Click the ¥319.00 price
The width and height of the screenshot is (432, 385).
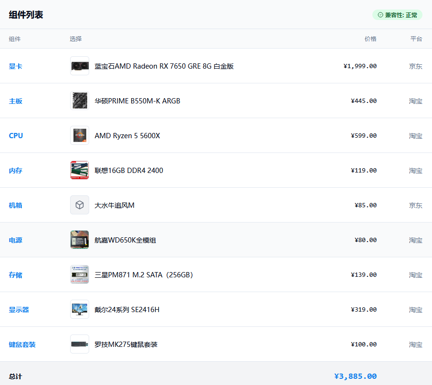364,310
